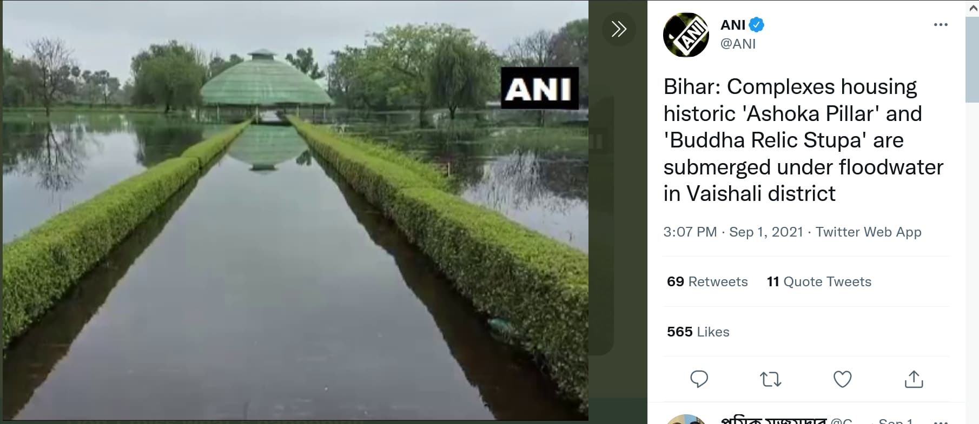Open the tweet timestamp 3:07 PM Sep 1, 2021
The width and height of the screenshot is (979, 424).
coord(733,232)
